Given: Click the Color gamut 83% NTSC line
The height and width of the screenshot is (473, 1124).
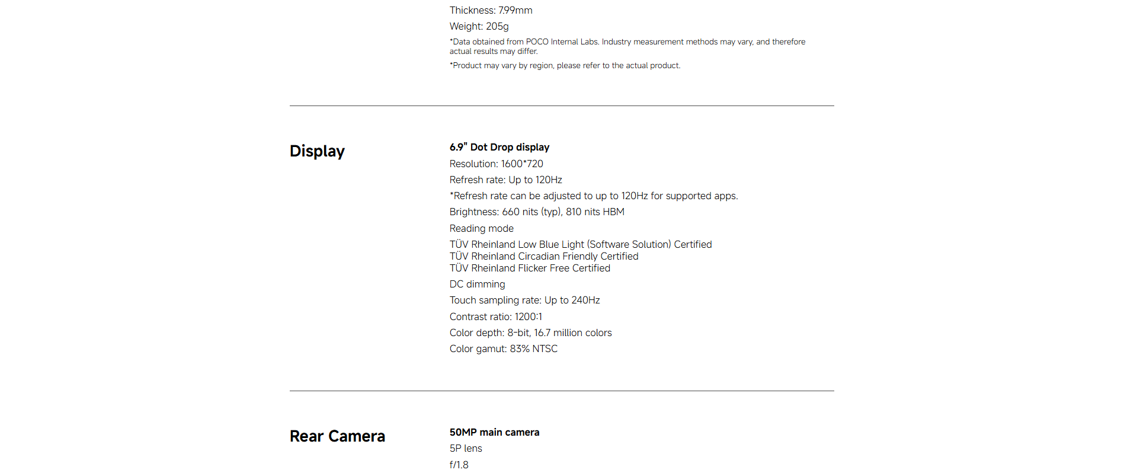Looking at the screenshot, I should coord(503,349).
